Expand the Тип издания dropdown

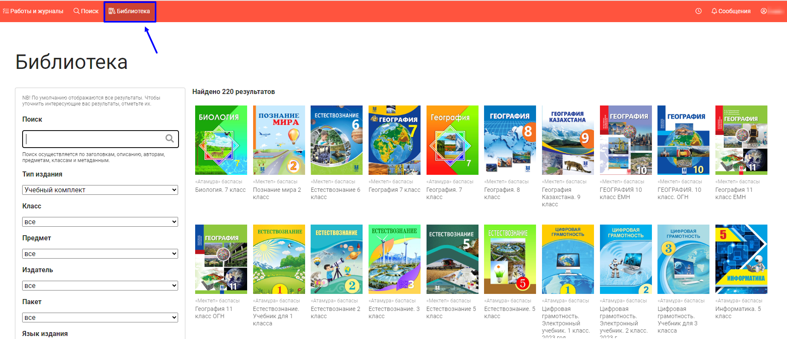(x=100, y=190)
